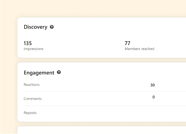Select the 135 impressions count
This screenshot has width=186, height=134.
click(x=28, y=43)
